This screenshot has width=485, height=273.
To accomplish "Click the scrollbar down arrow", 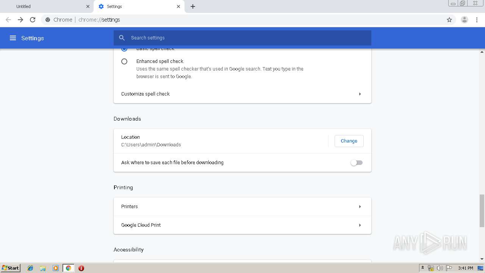I will point(482,259).
